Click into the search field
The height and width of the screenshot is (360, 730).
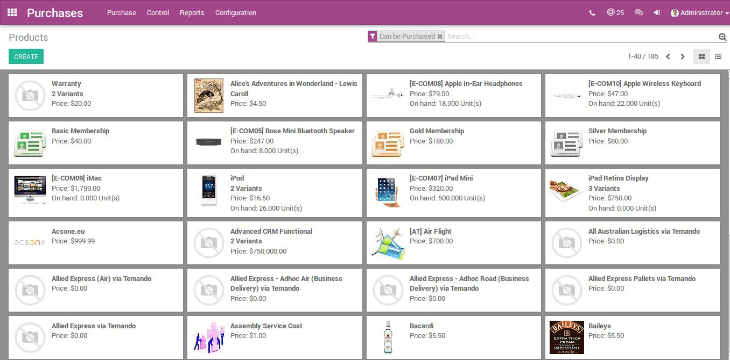[x=581, y=37]
